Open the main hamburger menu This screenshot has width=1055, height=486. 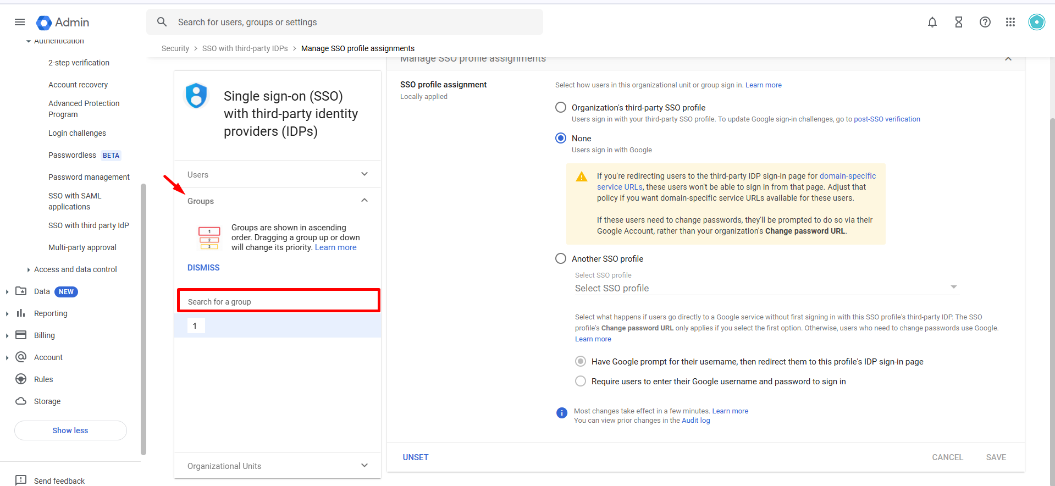coord(20,22)
